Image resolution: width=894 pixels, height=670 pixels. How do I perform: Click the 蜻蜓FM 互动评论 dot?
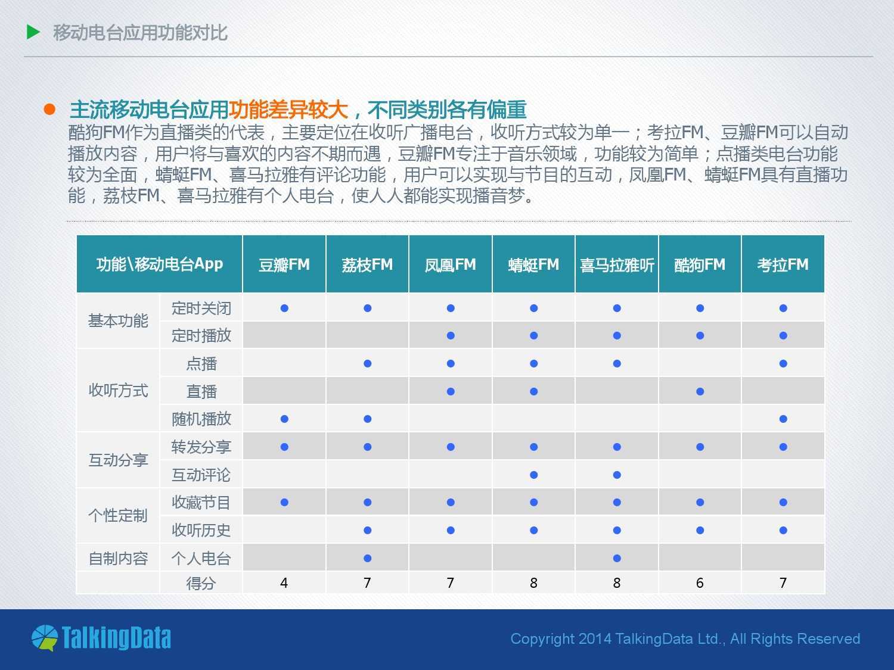533,475
